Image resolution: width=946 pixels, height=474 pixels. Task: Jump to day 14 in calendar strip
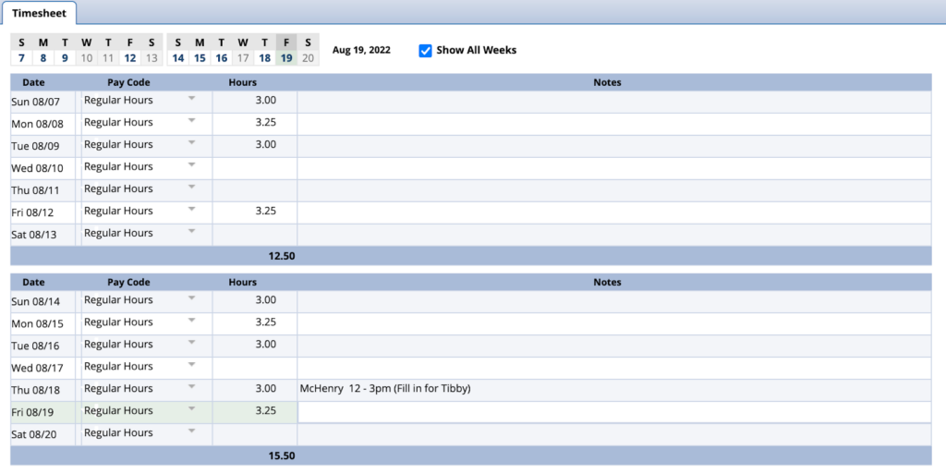pyautogui.click(x=177, y=58)
